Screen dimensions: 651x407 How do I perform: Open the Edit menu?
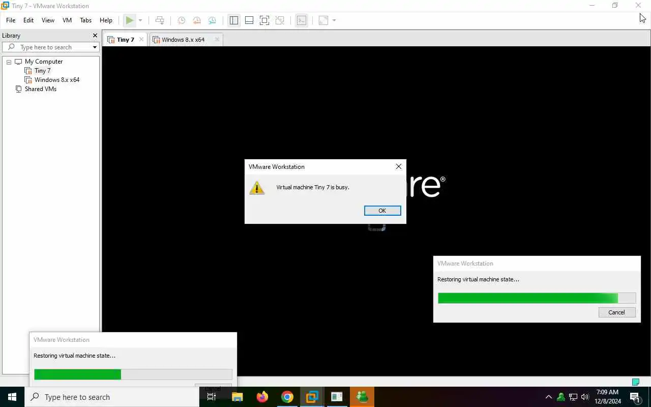coord(28,20)
